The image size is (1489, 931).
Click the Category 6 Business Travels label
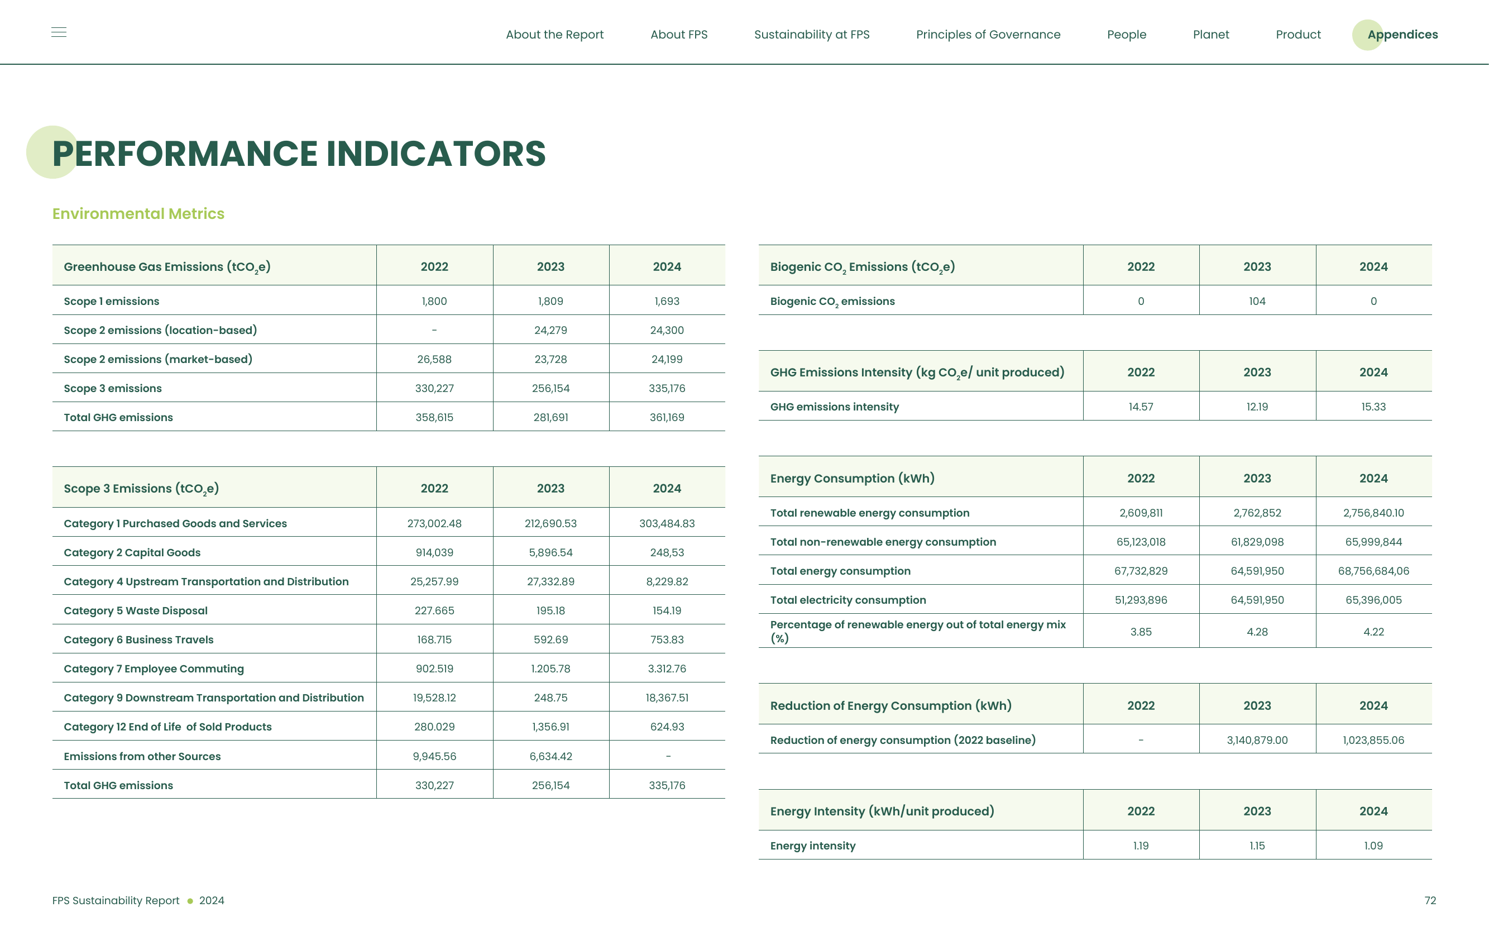[138, 639]
